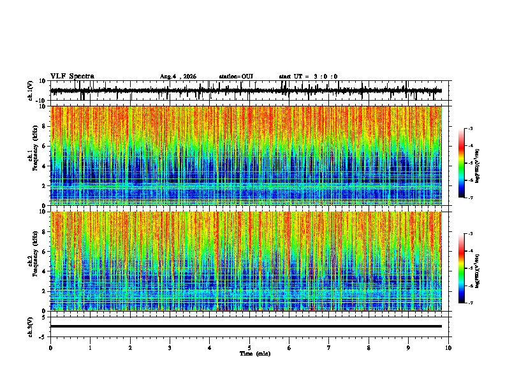Click time axis tick label "9"
Viewport: 505px width, 390px height.
[x=408, y=348]
